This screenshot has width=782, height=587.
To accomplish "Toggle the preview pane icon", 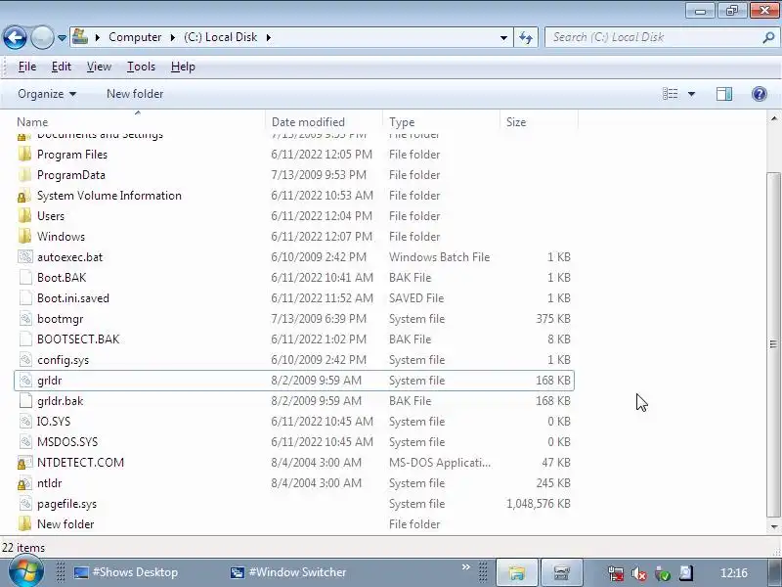I will 724,94.
